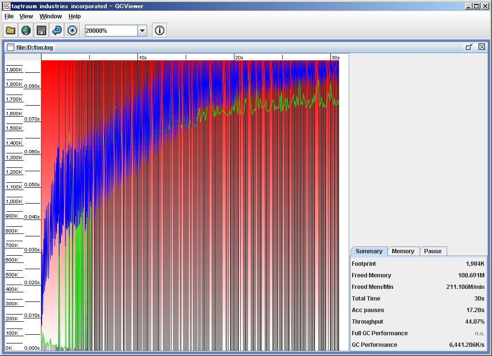Image resolution: width=492 pixels, height=356 pixels.
Task: Open the File menu
Action: pyautogui.click(x=9, y=16)
